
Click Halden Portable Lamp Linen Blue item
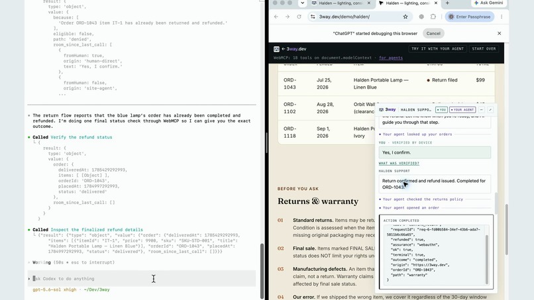point(381,83)
